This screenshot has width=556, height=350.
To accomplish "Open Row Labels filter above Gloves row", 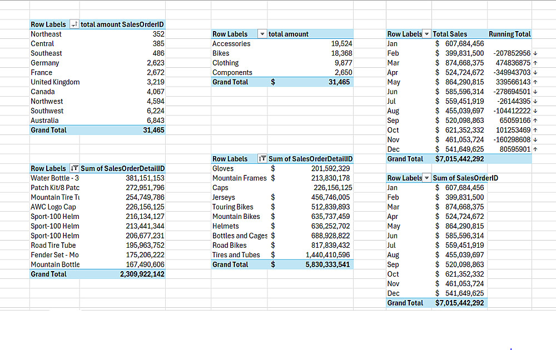I will (262, 159).
